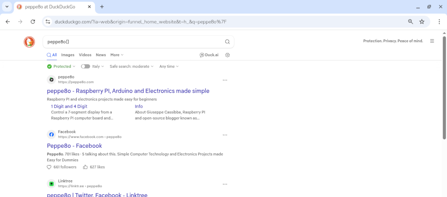Open Safe search: moderate dropdown

pos(132,67)
